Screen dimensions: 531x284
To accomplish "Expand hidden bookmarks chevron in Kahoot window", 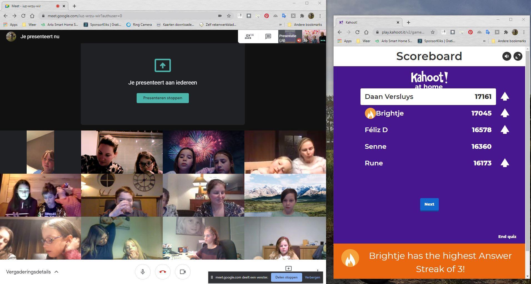I will point(484,41).
